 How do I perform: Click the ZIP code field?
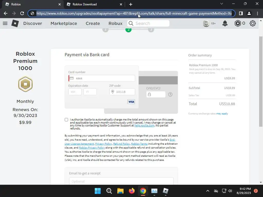point(122,92)
